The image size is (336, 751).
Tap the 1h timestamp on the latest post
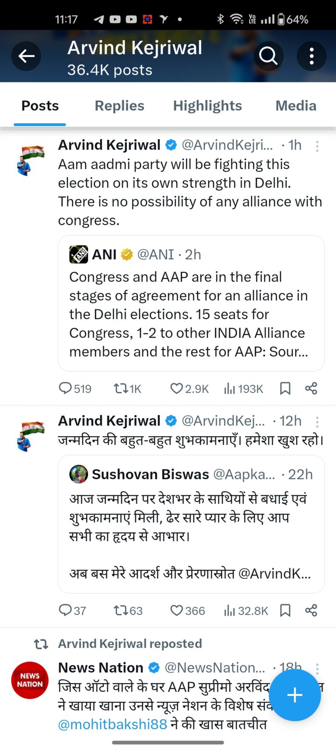(x=294, y=145)
